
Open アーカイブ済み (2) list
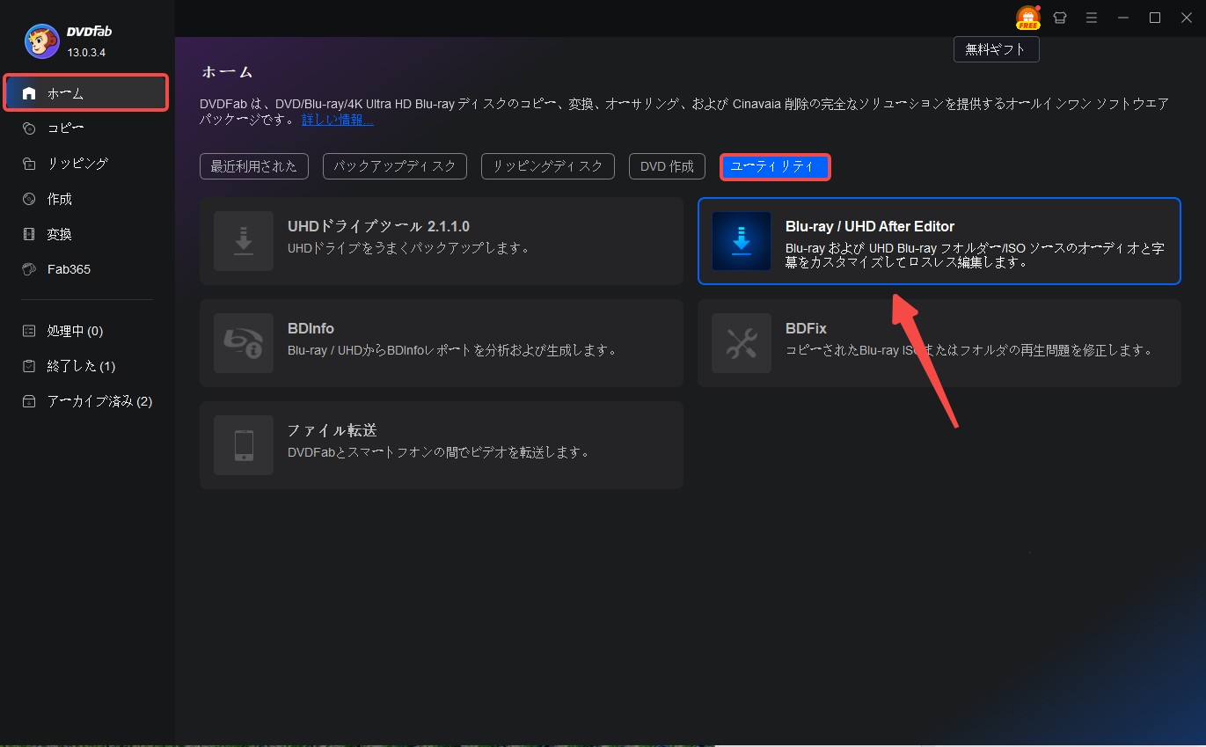pyautogui.click(x=99, y=401)
